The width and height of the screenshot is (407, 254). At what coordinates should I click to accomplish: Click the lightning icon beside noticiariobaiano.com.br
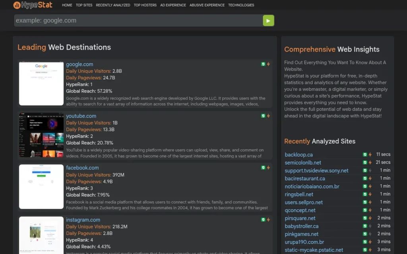click(x=370, y=187)
